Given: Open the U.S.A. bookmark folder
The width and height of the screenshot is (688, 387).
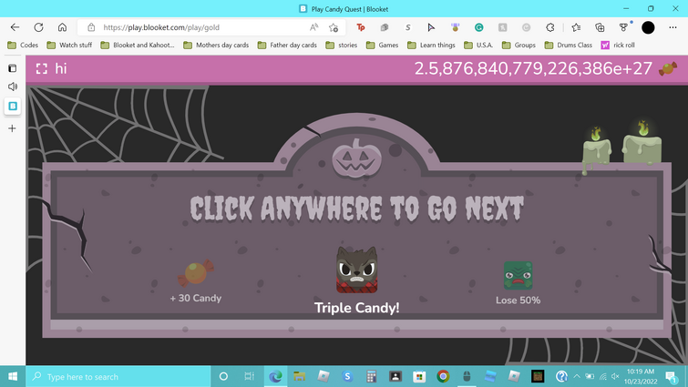Looking at the screenshot, I should click(x=478, y=45).
